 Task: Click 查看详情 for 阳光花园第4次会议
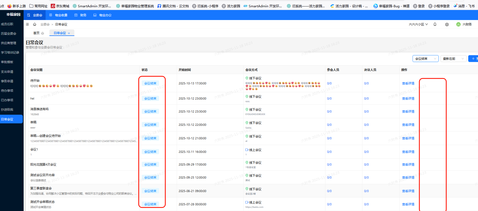click(x=408, y=164)
